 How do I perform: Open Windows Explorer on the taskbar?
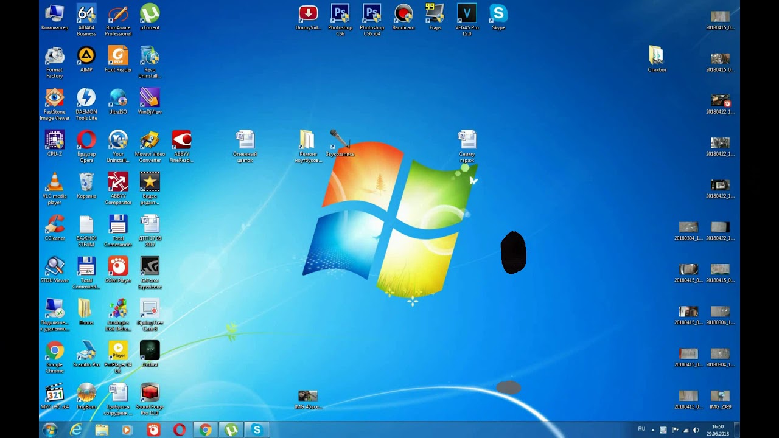click(x=102, y=430)
